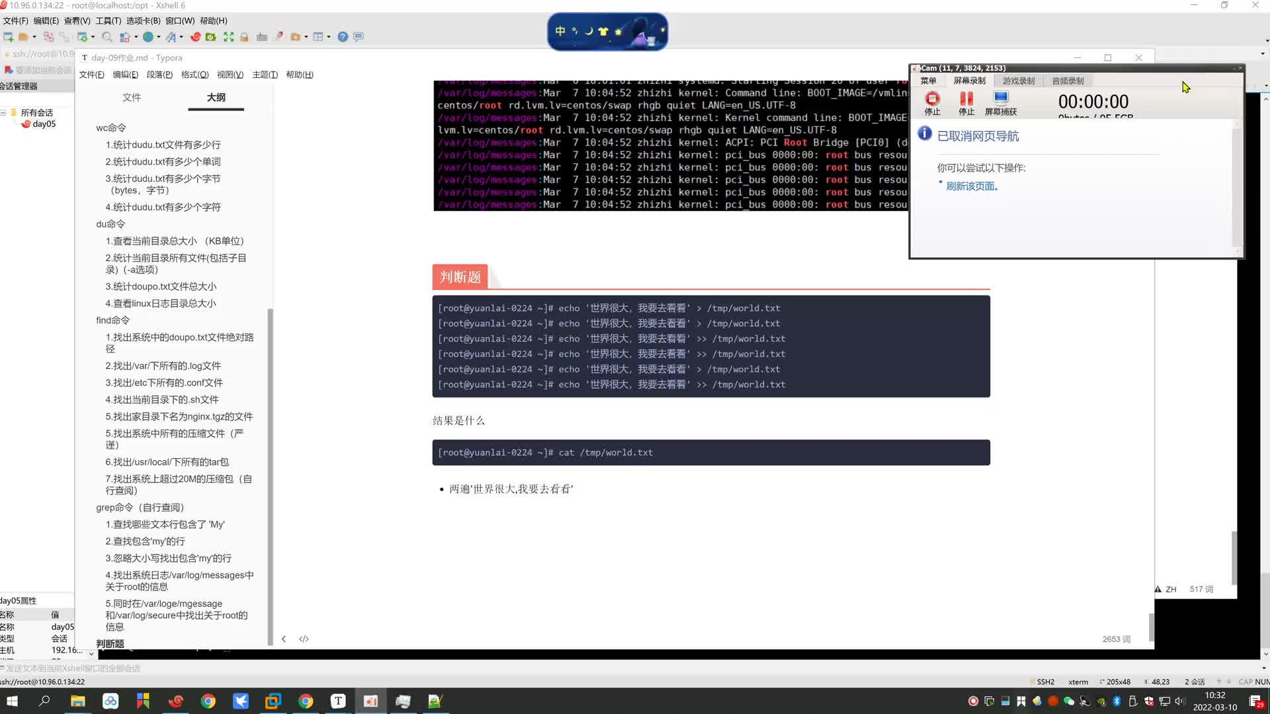The height and width of the screenshot is (714, 1270).
Task: Click the shirt skin icon on IME bar
Action: (603, 31)
